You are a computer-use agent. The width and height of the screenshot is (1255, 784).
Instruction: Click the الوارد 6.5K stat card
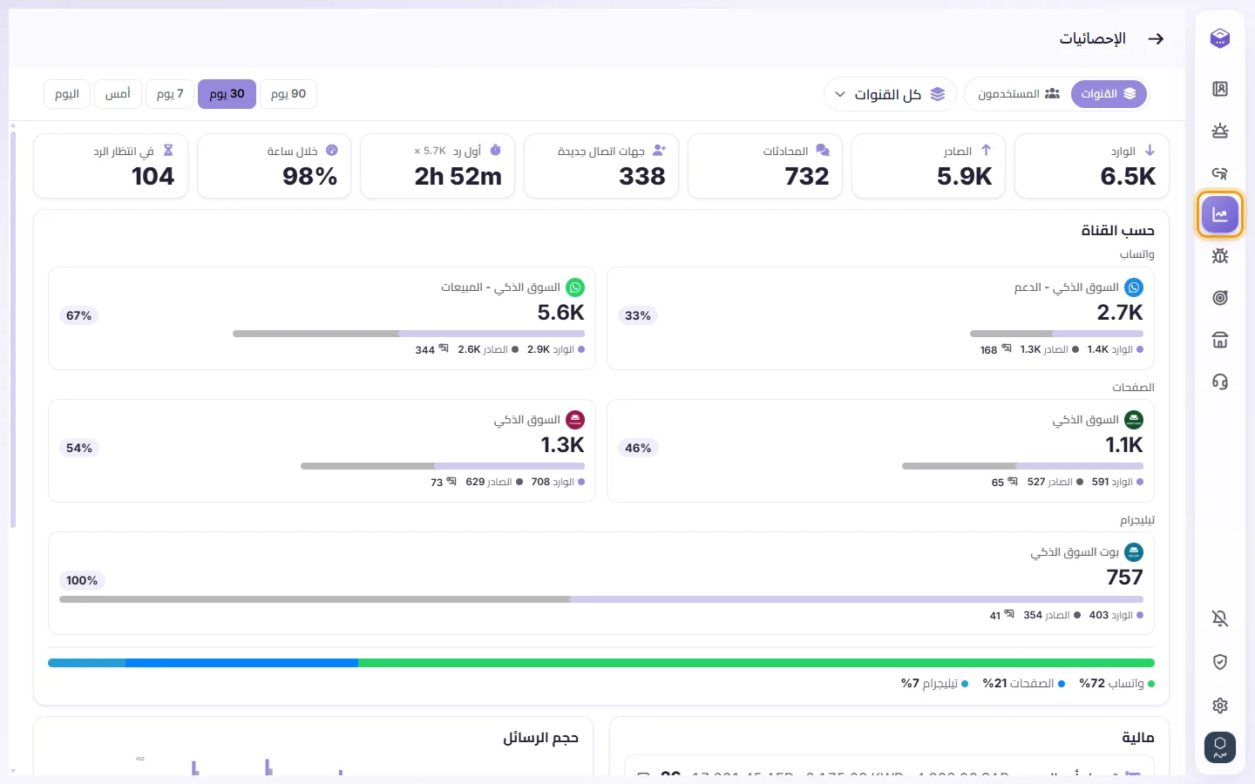(x=1092, y=166)
